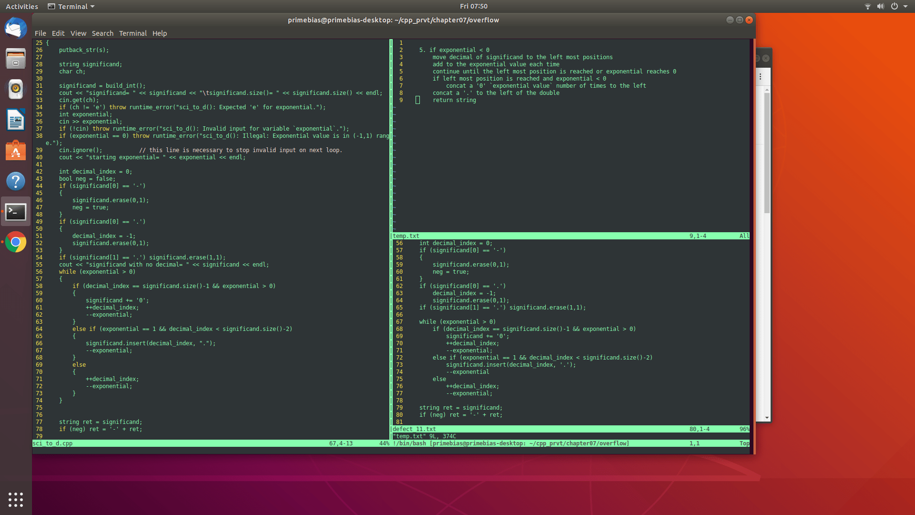This screenshot has height=515, width=915.
Task: Click the volume speaker icon
Action: click(x=880, y=7)
